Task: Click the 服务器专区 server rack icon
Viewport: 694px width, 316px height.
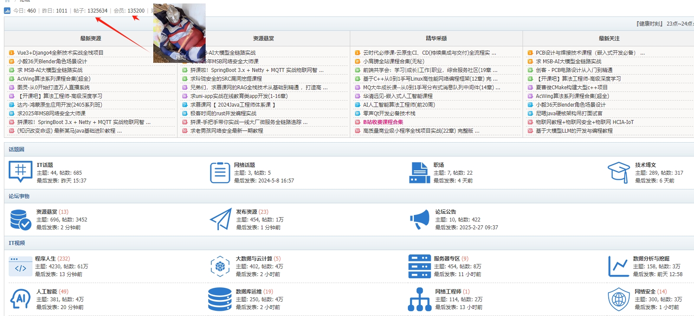Action: [x=420, y=266]
